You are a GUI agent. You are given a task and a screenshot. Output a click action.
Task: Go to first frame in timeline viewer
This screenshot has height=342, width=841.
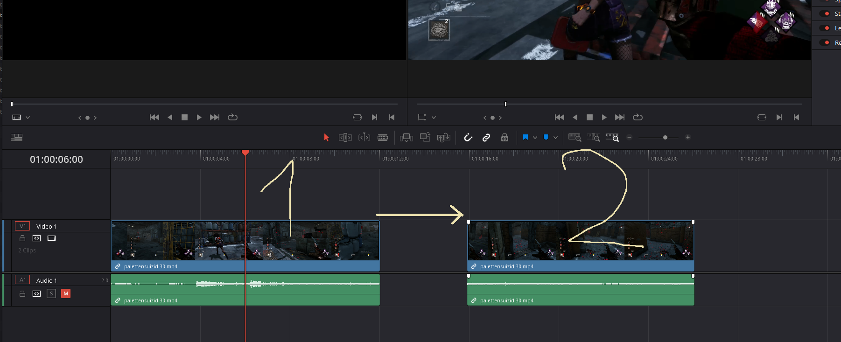point(560,117)
